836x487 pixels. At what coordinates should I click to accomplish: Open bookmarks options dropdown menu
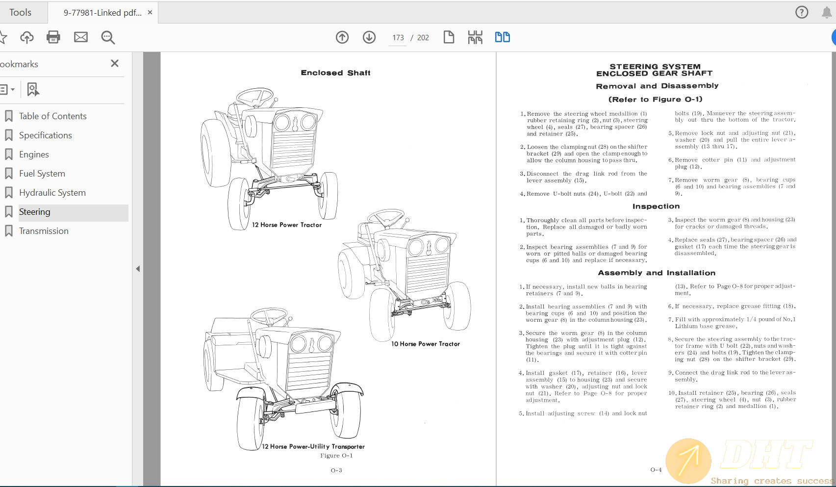coord(7,89)
